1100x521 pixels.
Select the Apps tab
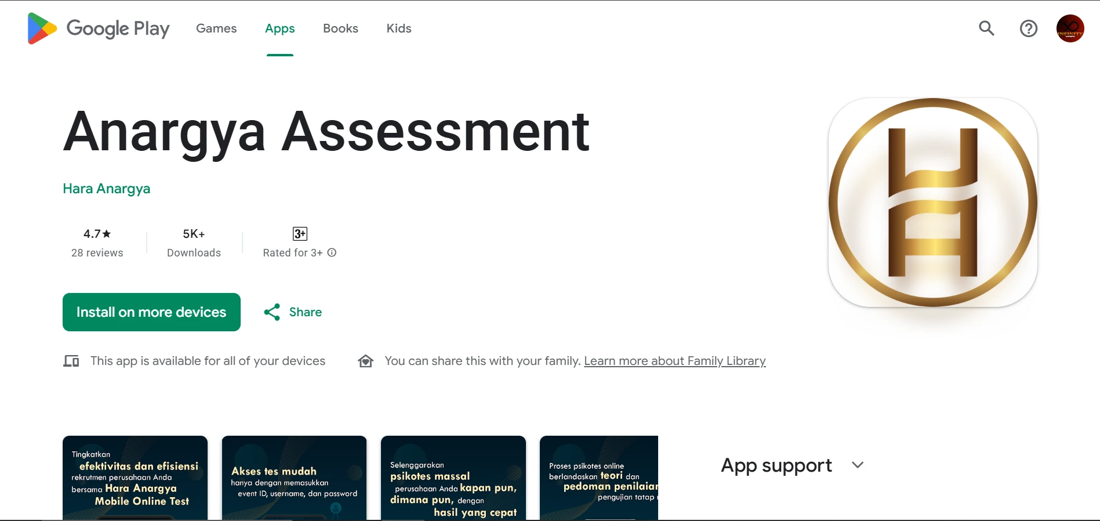point(280,28)
